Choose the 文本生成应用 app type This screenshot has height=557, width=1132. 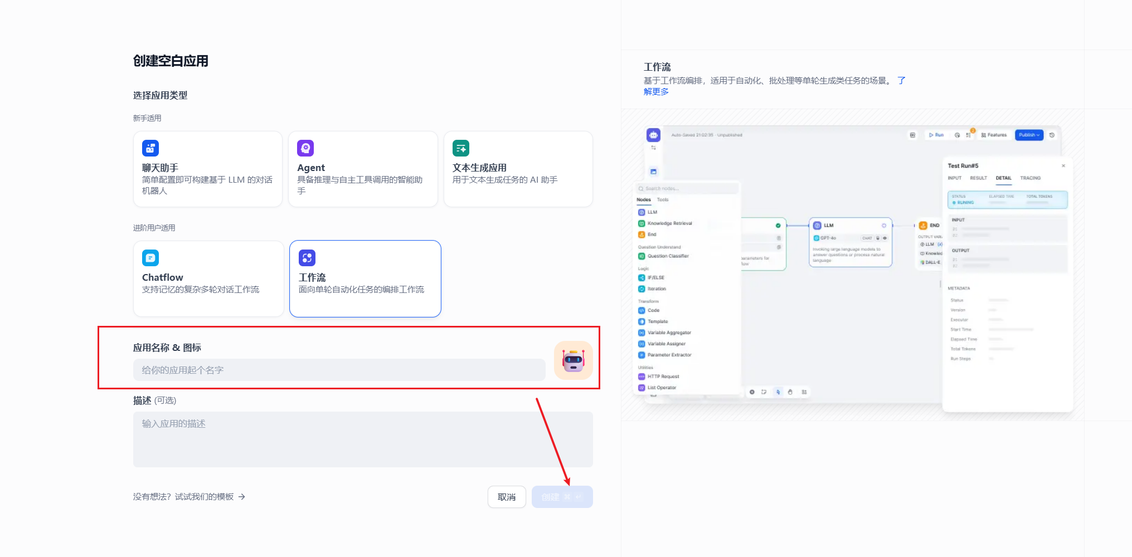pos(518,169)
